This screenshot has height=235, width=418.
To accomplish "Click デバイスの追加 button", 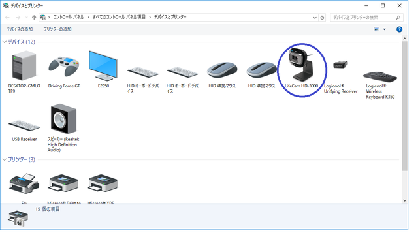I will pyautogui.click(x=20, y=29).
